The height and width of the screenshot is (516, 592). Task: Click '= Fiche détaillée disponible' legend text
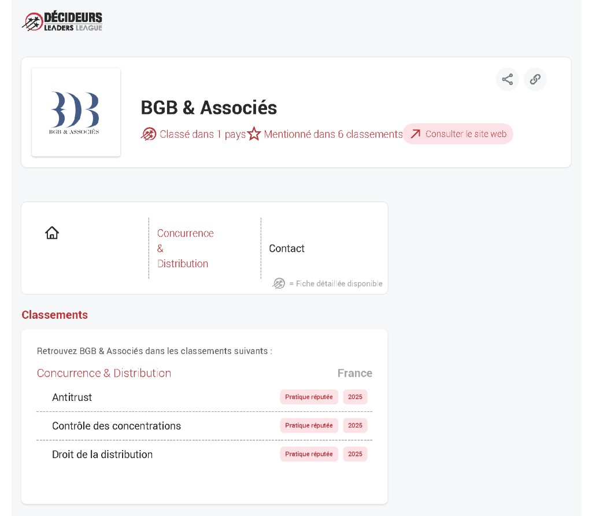[336, 283]
